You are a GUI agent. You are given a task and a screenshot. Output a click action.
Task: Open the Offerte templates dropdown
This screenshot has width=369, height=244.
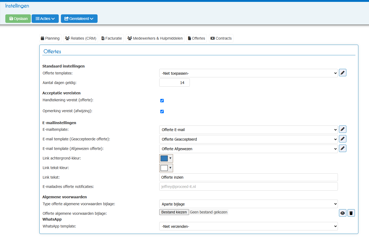coord(249,73)
